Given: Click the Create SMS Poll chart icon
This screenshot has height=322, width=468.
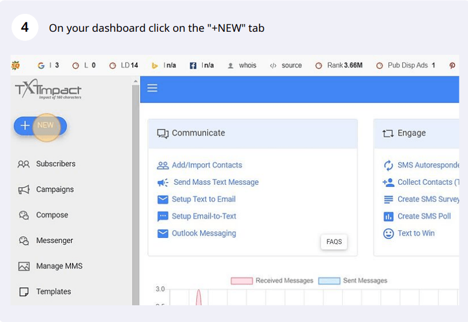Looking at the screenshot, I should point(388,216).
